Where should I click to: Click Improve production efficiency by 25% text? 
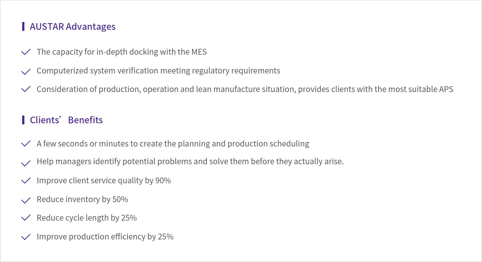pyautogui.click(x=105, y=237)
